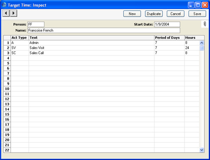
Task: Click the scroll up arrow in table
Action: tap(202, 43)
